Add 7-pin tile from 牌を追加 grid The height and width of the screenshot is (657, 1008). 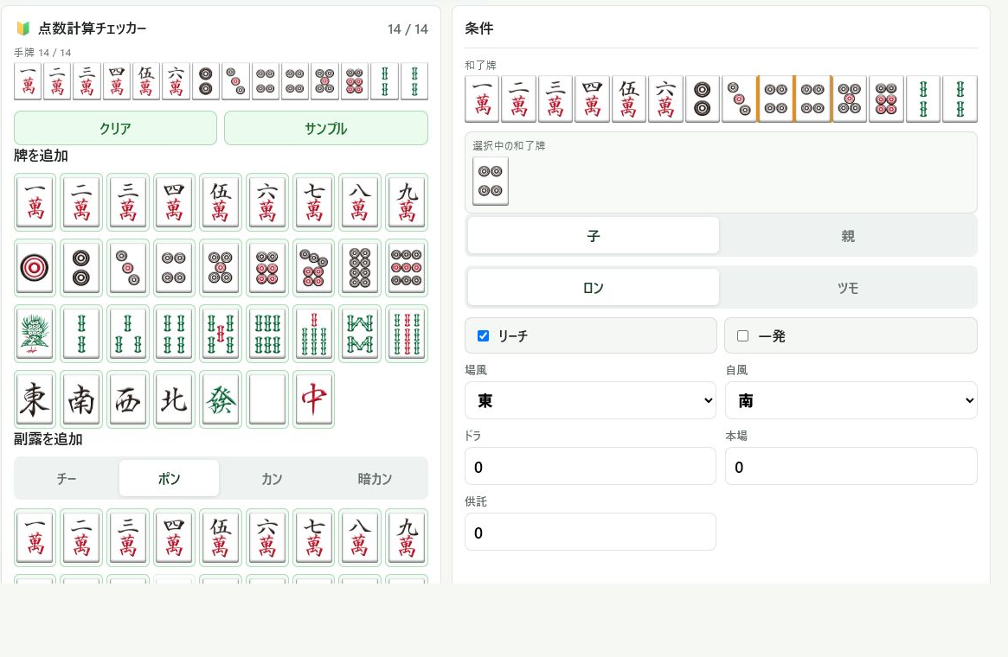(x=314, y=268)
